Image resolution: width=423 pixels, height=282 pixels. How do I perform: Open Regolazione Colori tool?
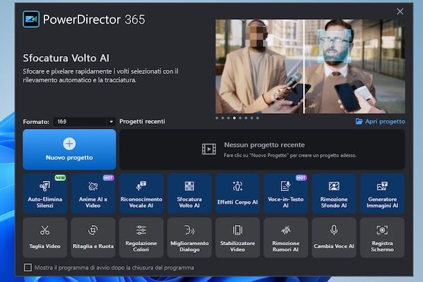pos(141,238)
